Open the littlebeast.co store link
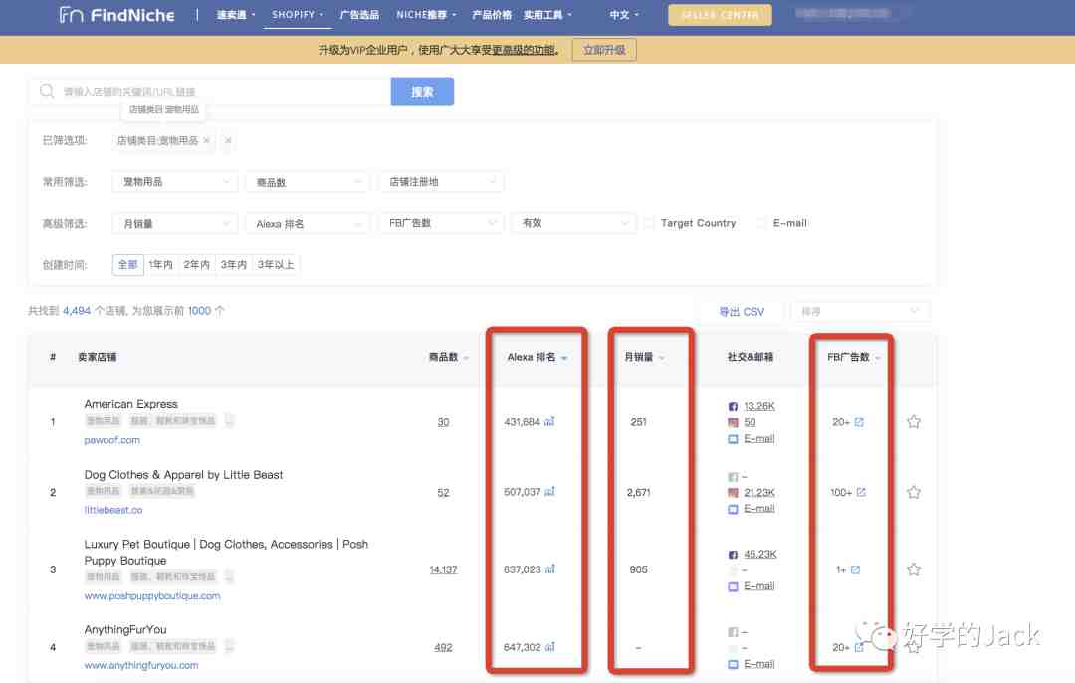 pos(113,510)
